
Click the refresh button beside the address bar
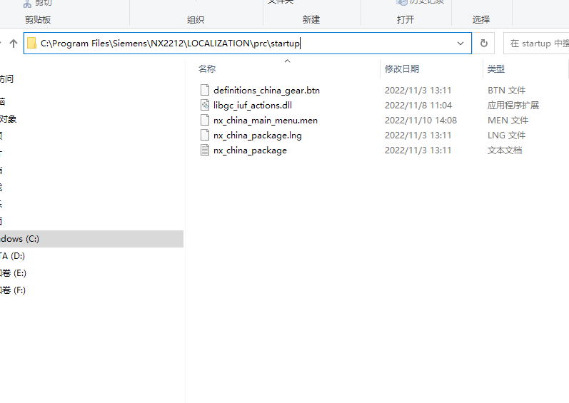[483, 44]
